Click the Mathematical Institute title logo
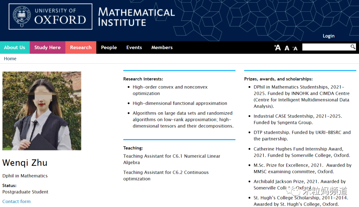 (137, 17)
